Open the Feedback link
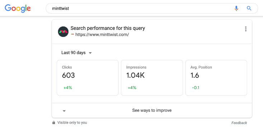 239,123
